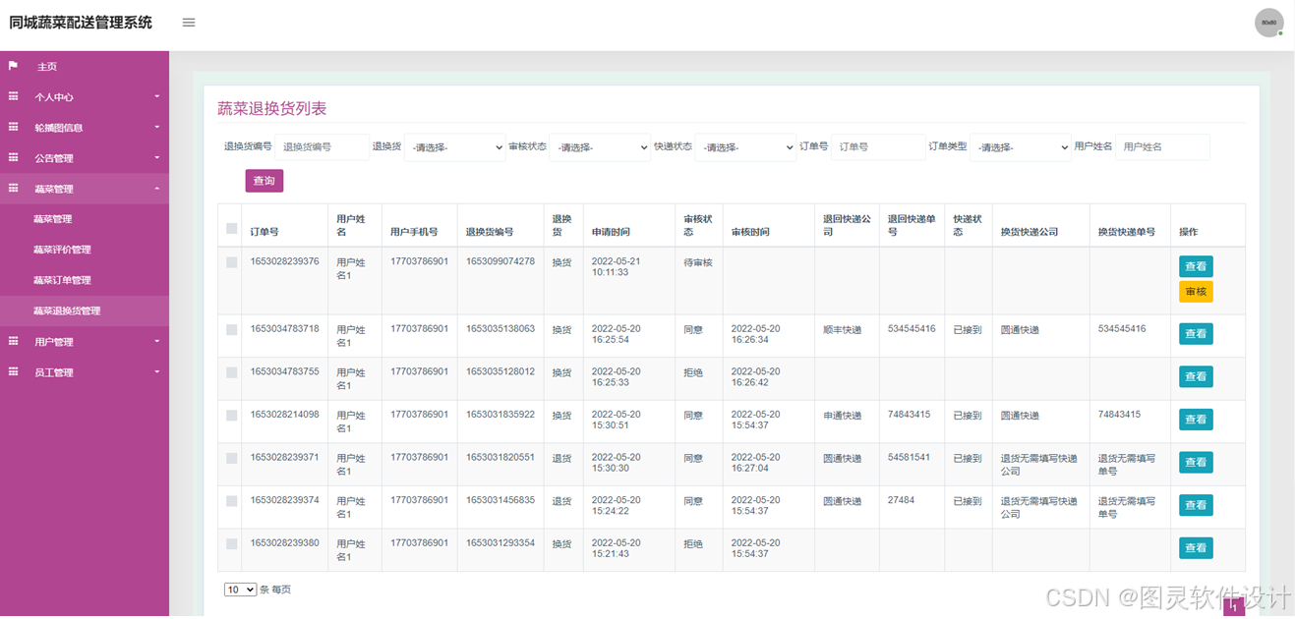Screen dimensions: 1295x619
Task: Click 查看 for order 1653028214098
Action: 1196,420
